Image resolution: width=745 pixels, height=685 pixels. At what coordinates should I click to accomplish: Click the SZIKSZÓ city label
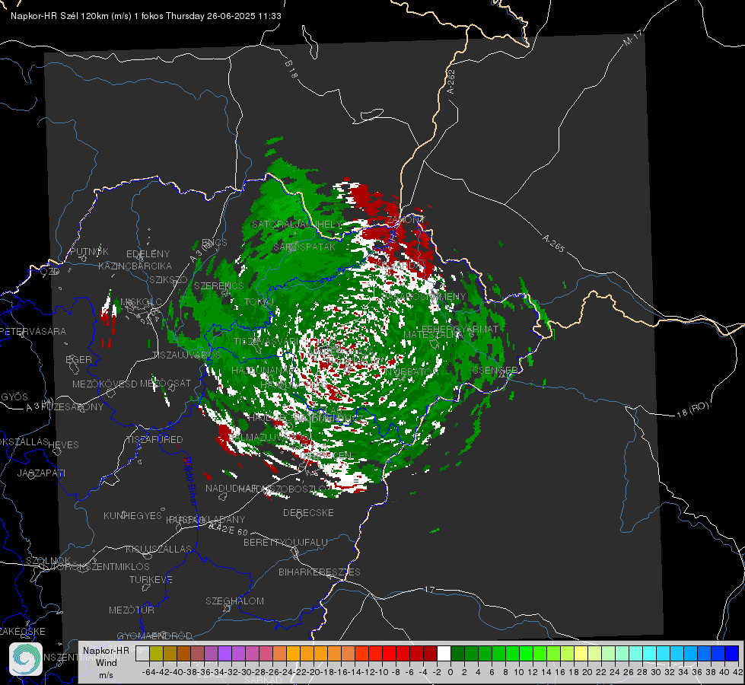(x=168, y=280)
